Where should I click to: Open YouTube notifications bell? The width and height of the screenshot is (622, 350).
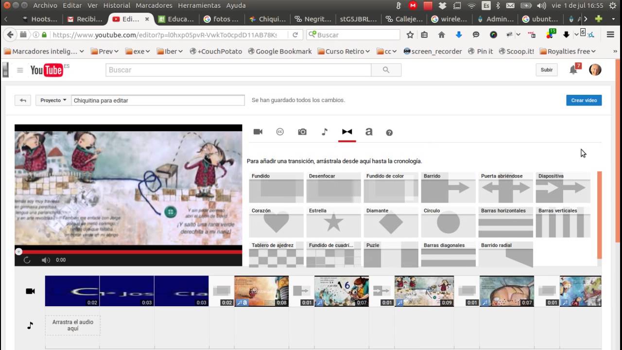pyautogui.click(x=573, y=70)
